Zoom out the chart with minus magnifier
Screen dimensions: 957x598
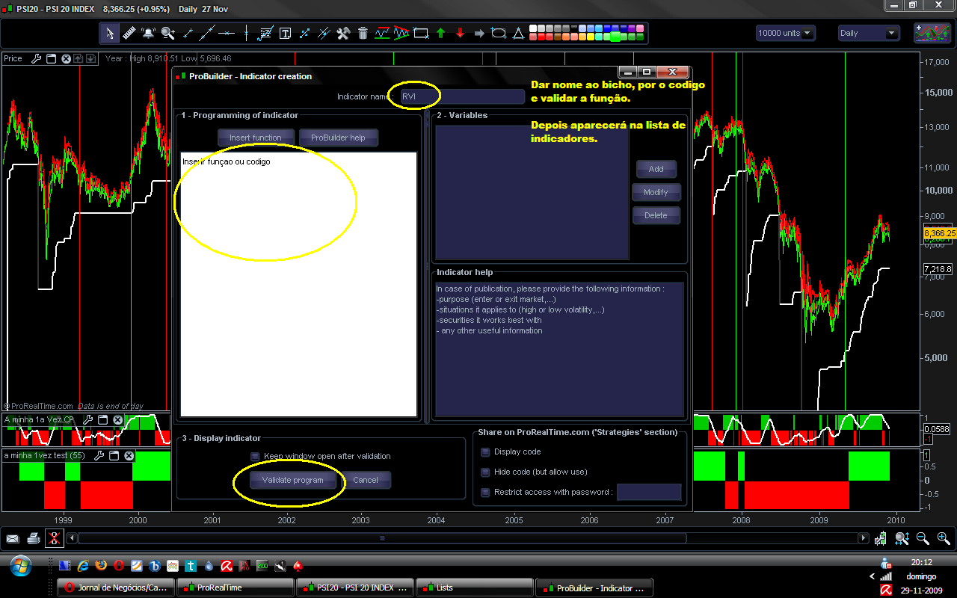pyautogui.click(x=923, y=537)
